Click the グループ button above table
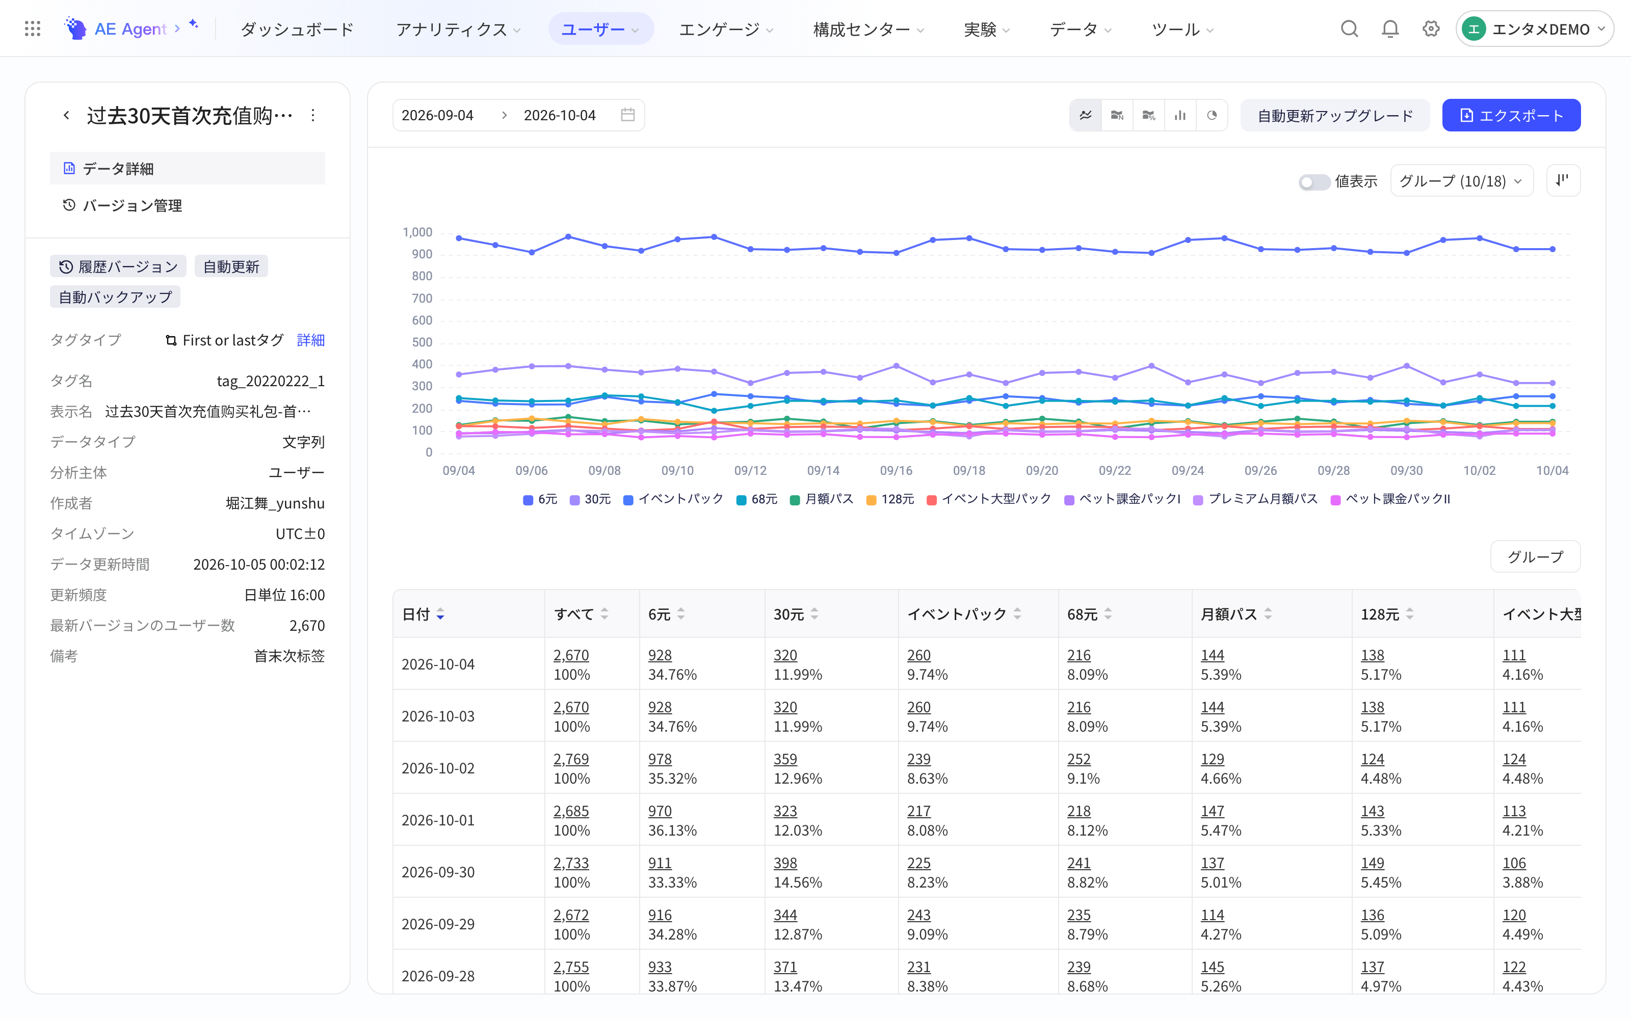This screenshot has width=1631, height=1019. 1535,557
